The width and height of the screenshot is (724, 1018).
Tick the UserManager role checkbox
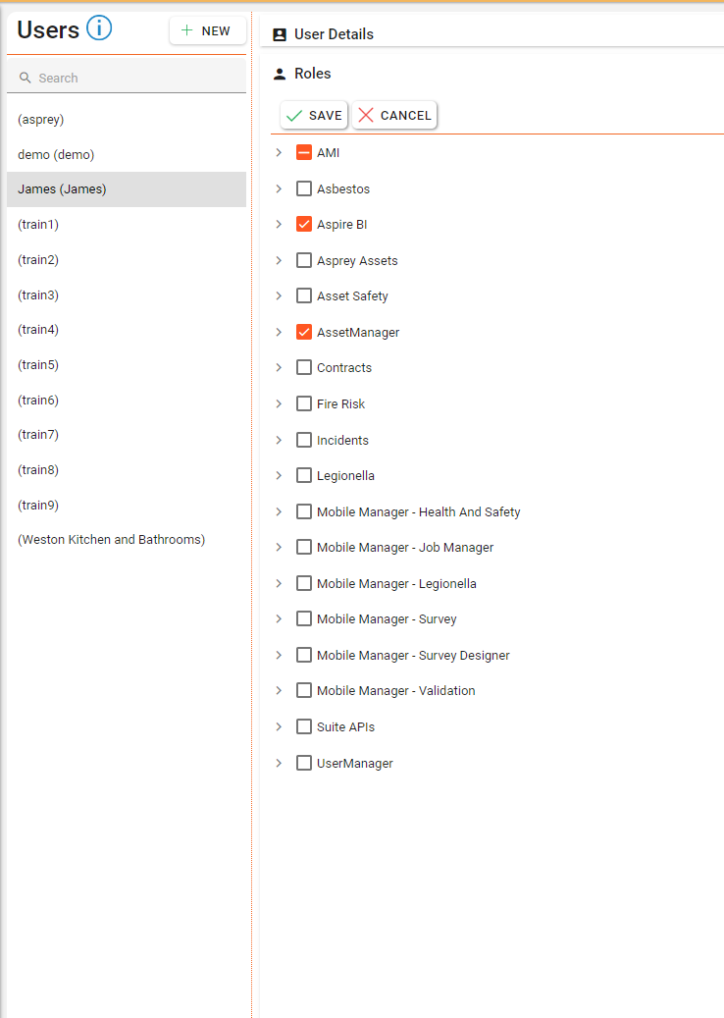tap(304, 763)
